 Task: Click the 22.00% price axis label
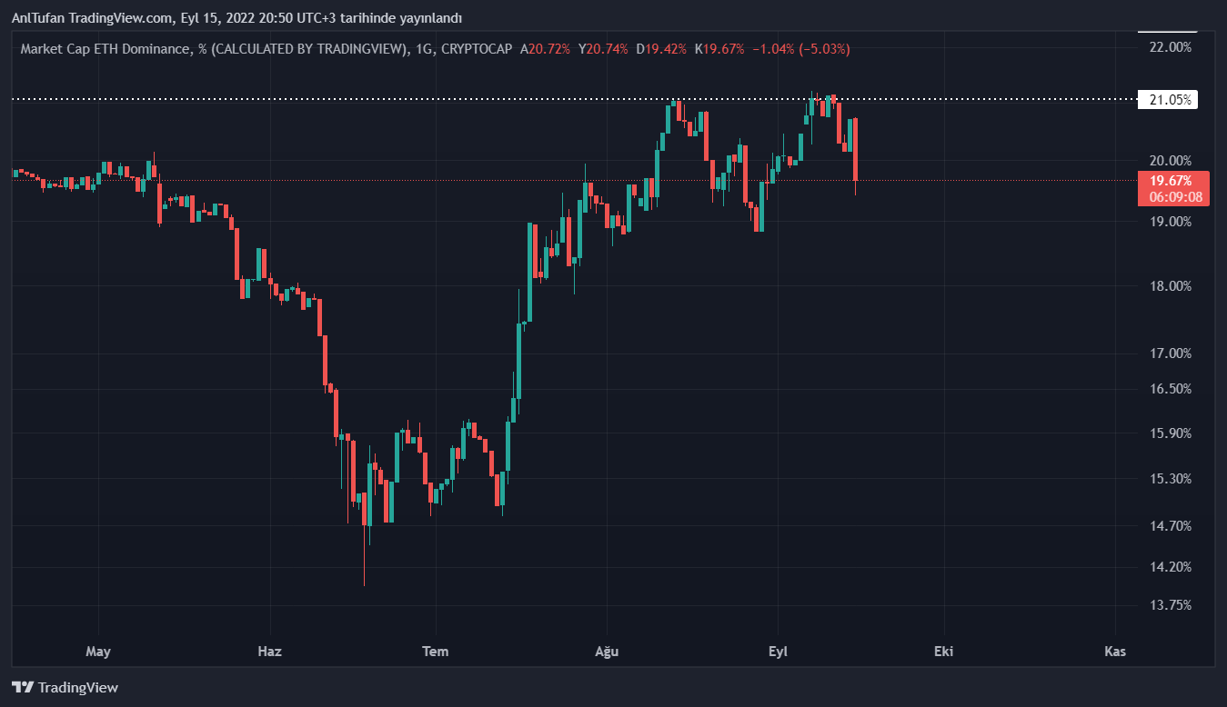[x=1169, y=47]
